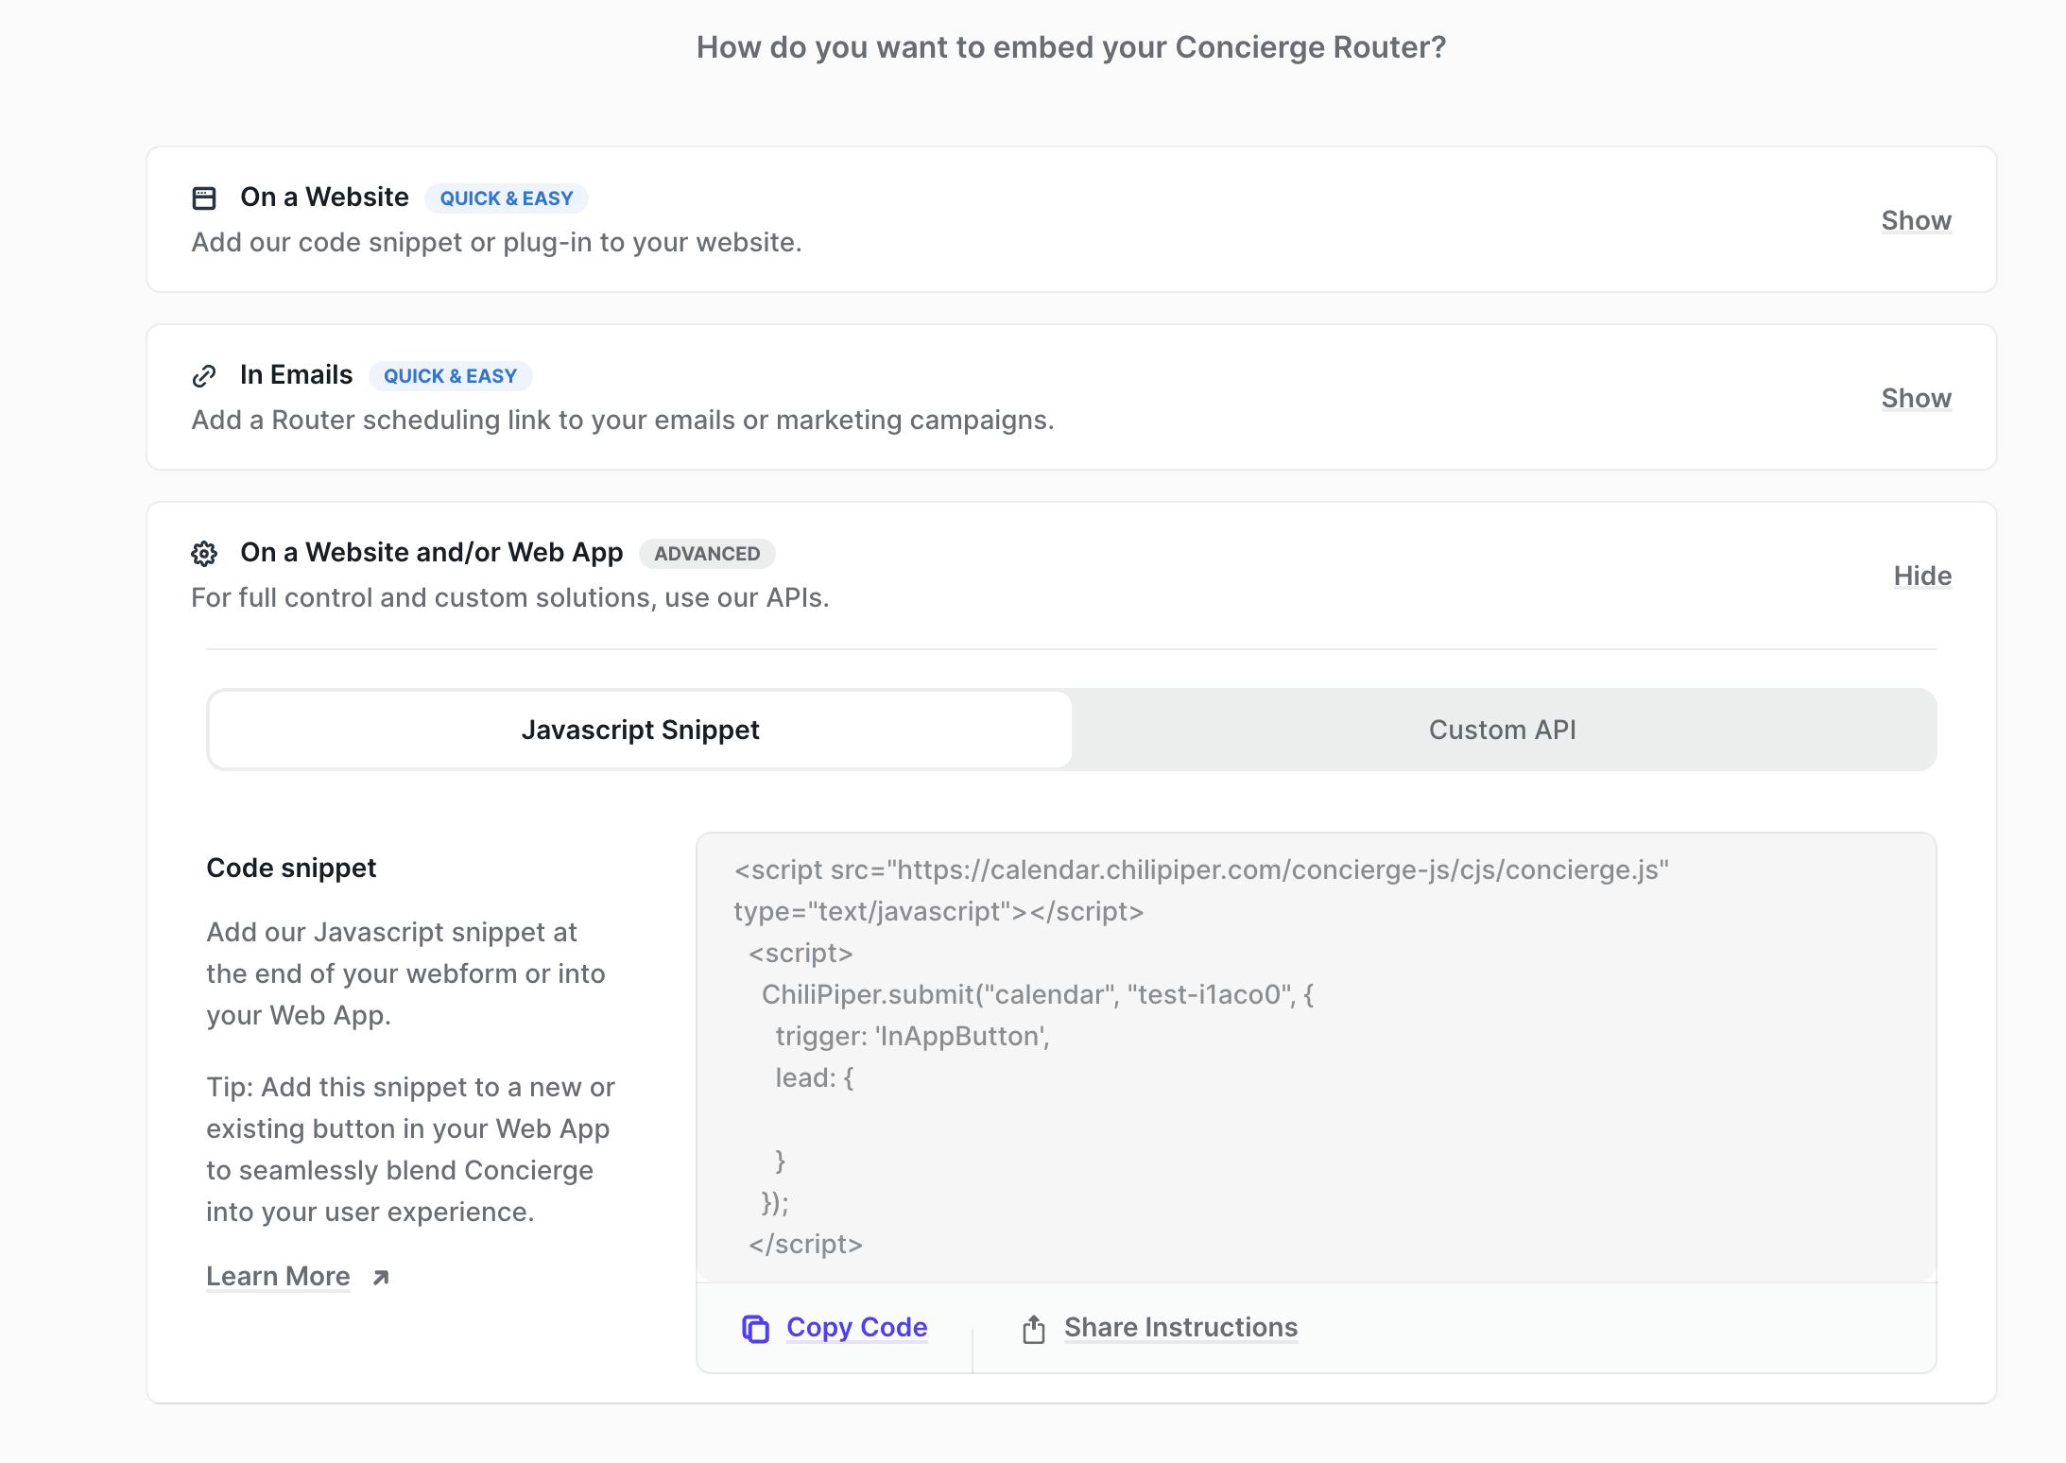2066x1463 pixels.
Task: Click the copy icon next to Copy Code
Action: [x=755, y=1328]
